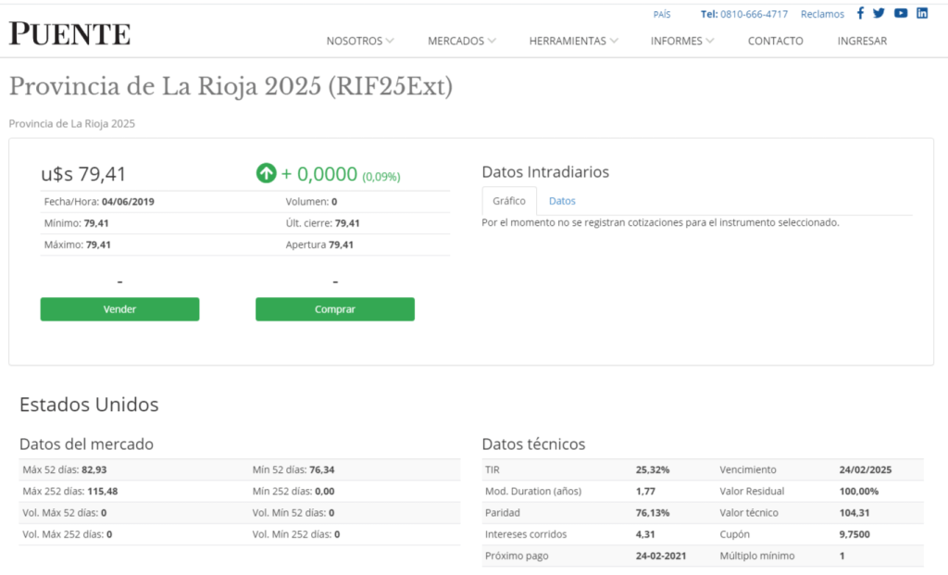
Task: Open the HERRAMIENTAS menu
Action: 568,41
